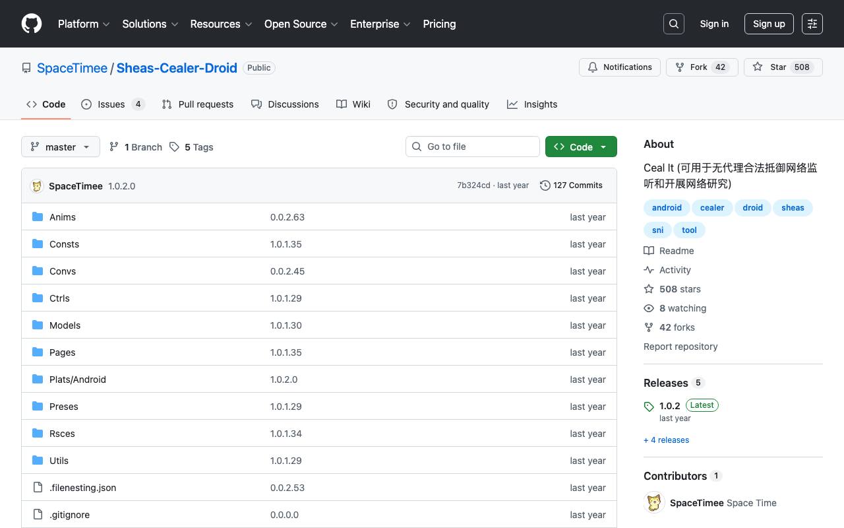Screen dimensions: 844x528
Task: Click the Go to file search field
Action: pos(473,147)
